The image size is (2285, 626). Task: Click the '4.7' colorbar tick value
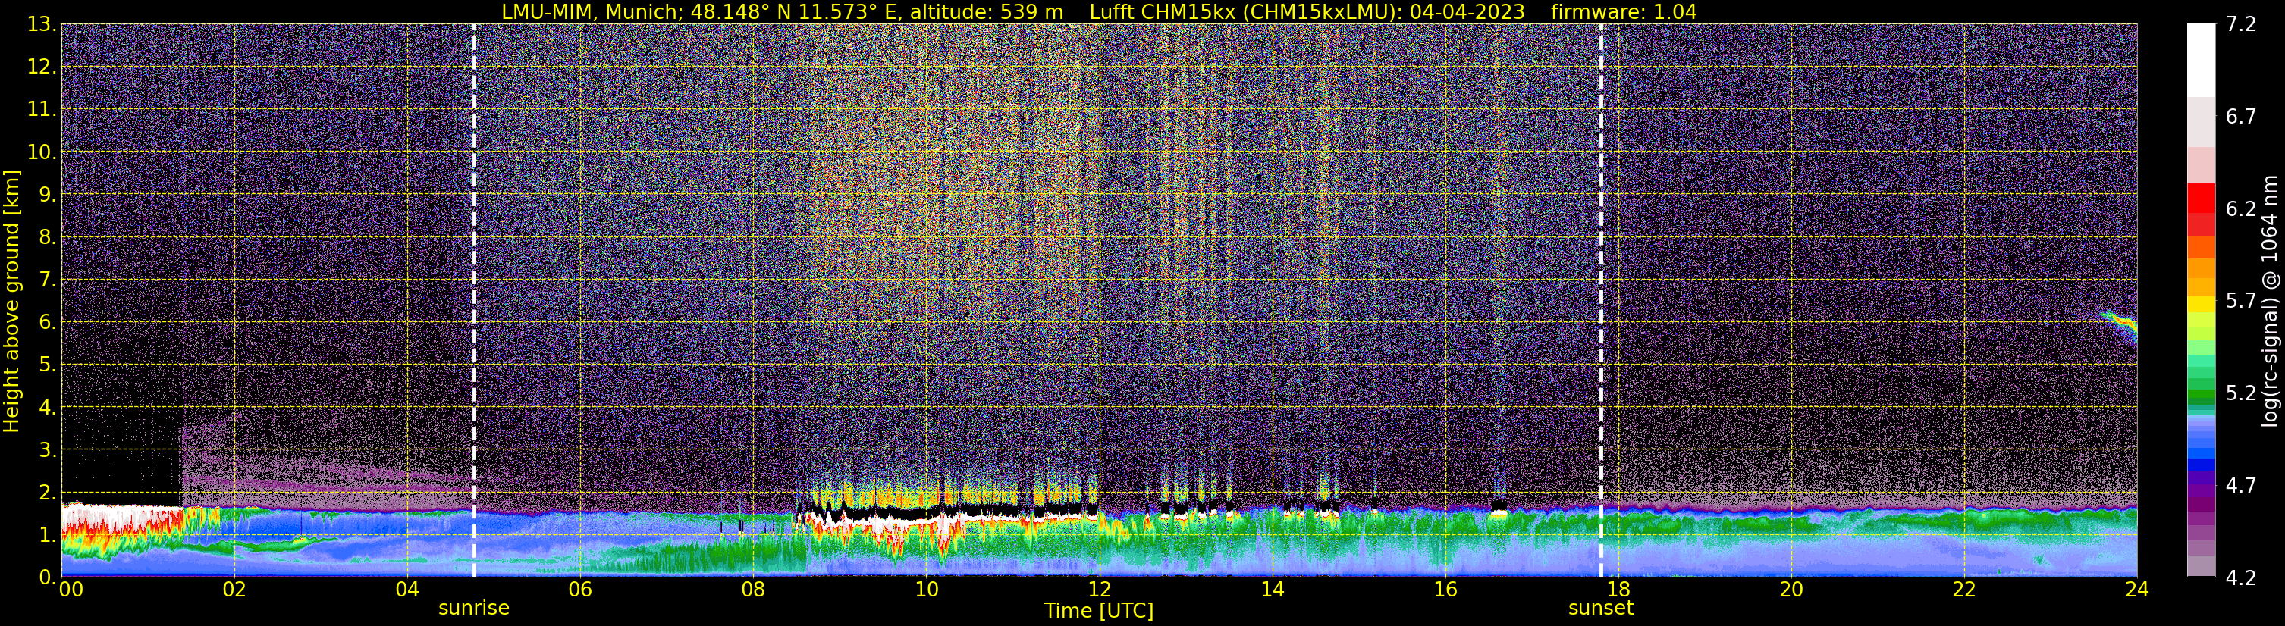click(x=2241, y=485)
